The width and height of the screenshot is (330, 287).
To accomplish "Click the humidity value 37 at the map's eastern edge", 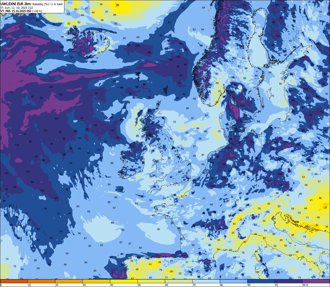I will click(326, 207).
